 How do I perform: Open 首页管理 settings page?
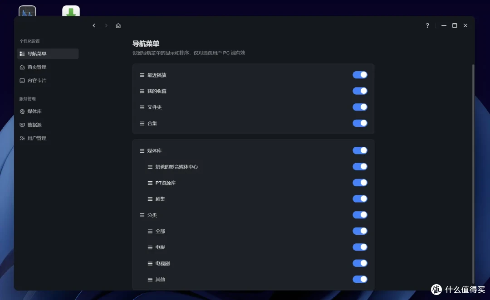pos(48,67)
